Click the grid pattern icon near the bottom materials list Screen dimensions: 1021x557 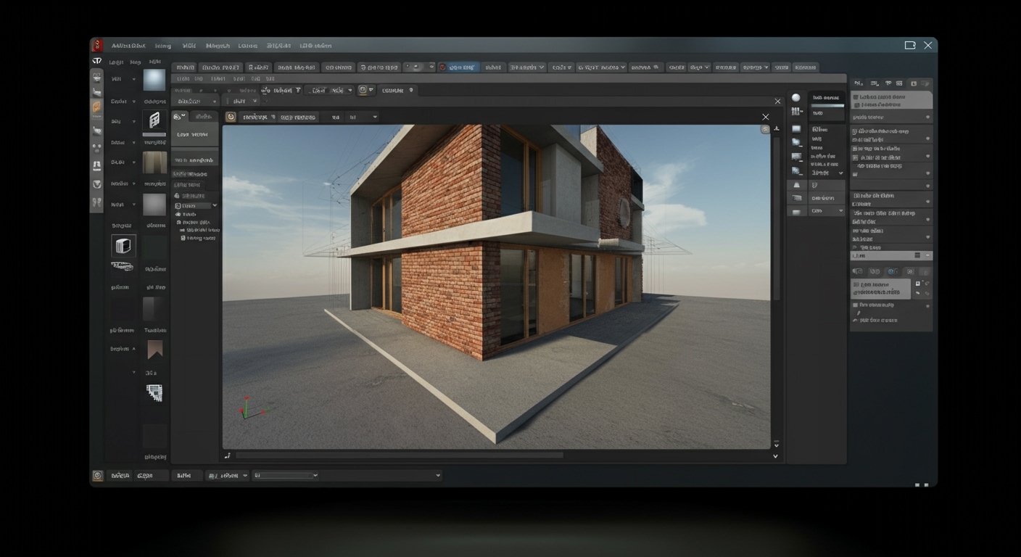coord(154,393)
